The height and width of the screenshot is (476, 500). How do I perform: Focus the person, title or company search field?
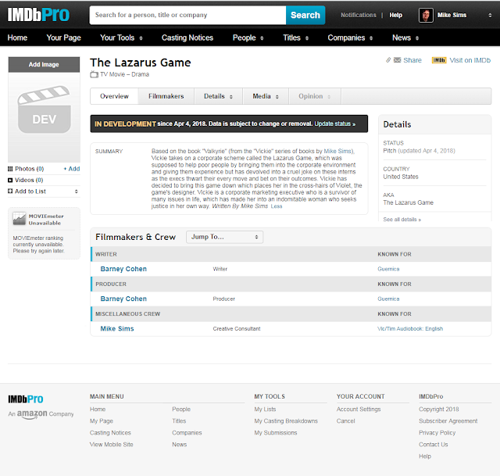[187, 15]
